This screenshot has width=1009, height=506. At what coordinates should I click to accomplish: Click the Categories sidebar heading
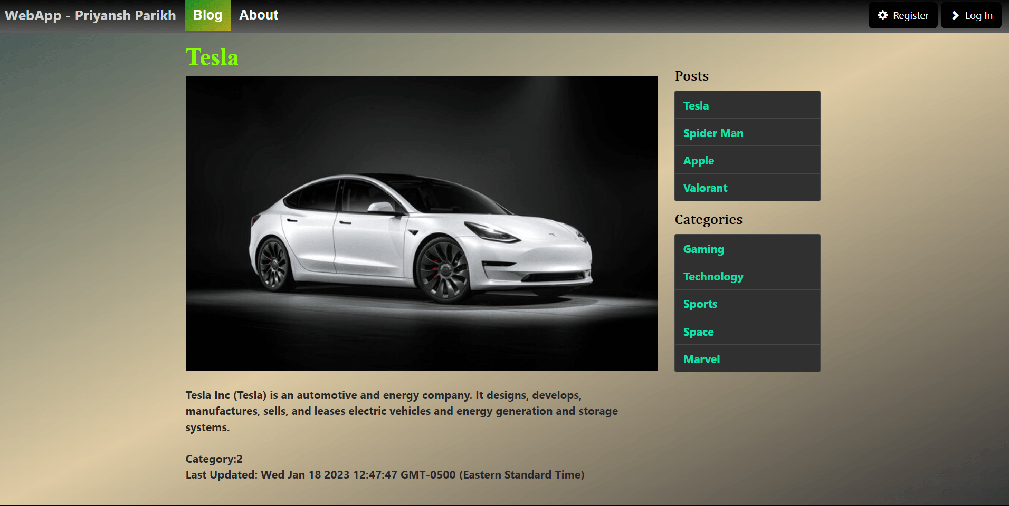coord(709,219)
